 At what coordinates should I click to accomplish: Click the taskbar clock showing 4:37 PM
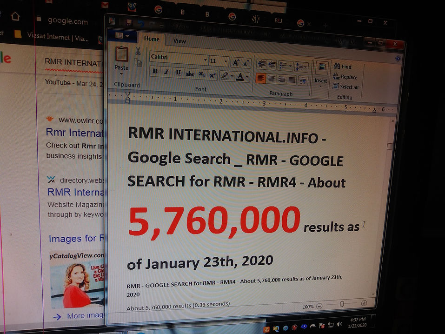pos(358,323)
